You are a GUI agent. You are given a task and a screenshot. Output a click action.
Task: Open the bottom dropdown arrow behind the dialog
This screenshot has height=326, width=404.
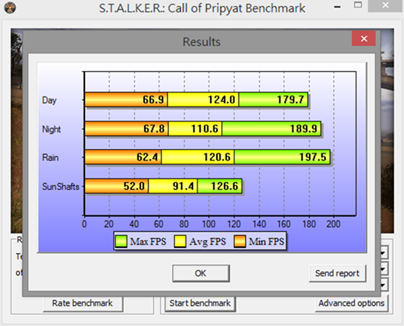(x=384, y=285)
